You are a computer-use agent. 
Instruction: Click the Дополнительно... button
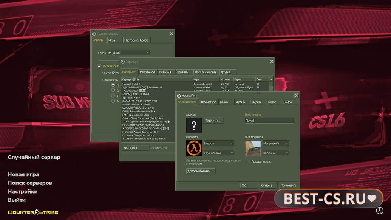coord(201,171)
